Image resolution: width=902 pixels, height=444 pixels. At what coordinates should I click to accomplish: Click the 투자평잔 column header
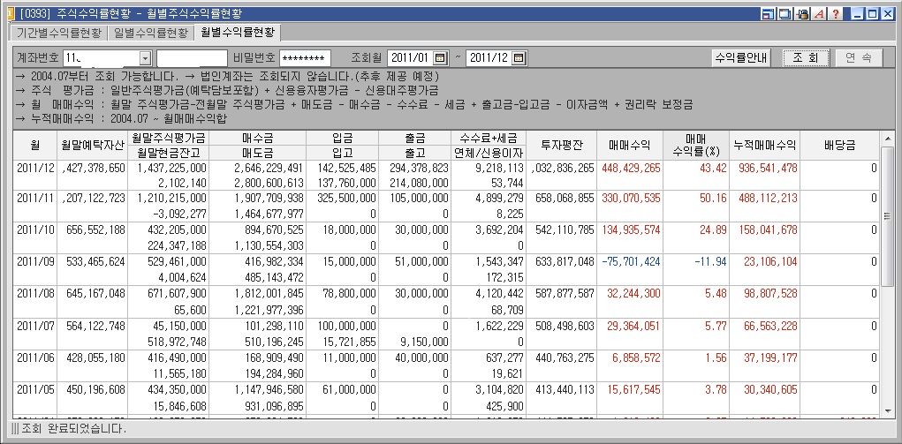click(561, 146)
